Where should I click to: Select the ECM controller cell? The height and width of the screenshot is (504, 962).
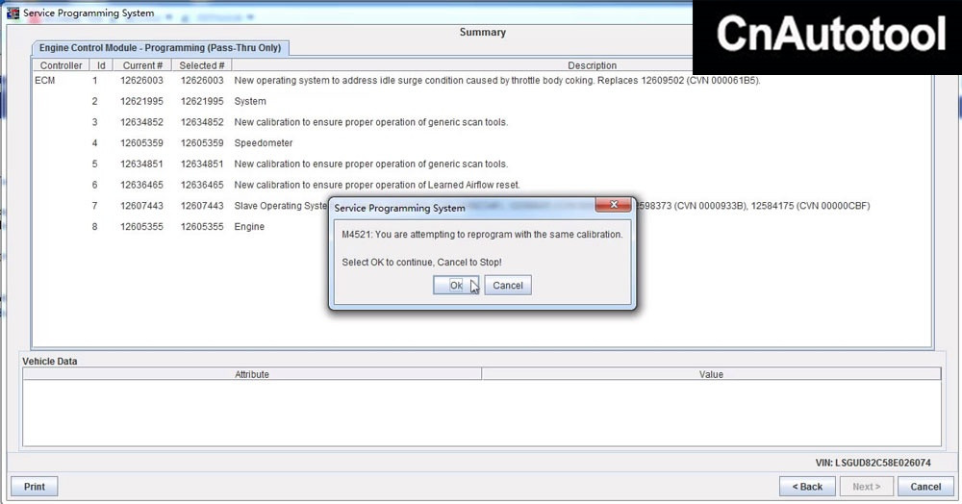45,81
